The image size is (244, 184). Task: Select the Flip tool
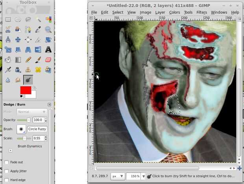pos(38,50)
